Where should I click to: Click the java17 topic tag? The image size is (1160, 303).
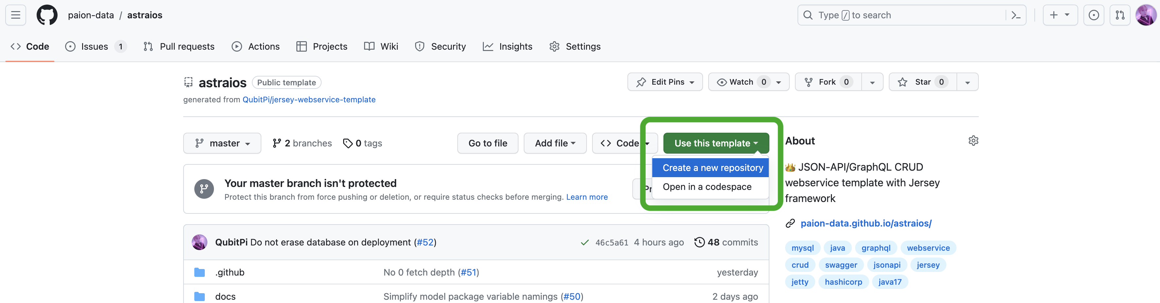[x=890, y=282]
